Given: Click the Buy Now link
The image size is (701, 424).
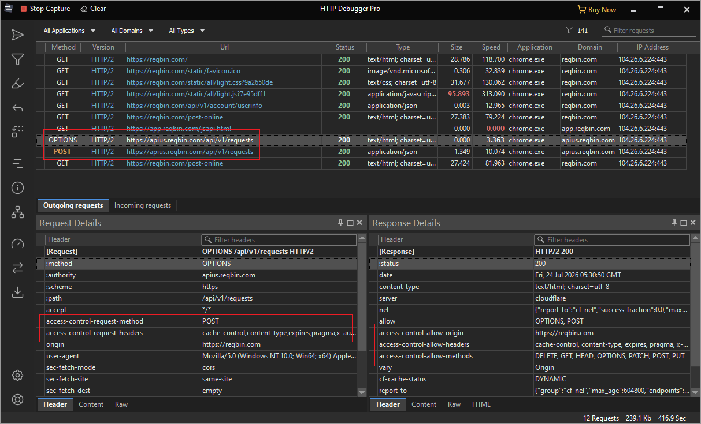Looking at the screenshot, I should (x=597, y=9).
